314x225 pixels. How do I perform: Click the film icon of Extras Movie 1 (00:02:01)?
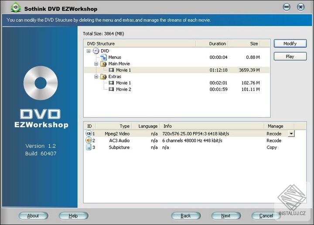tap(111, 83)
